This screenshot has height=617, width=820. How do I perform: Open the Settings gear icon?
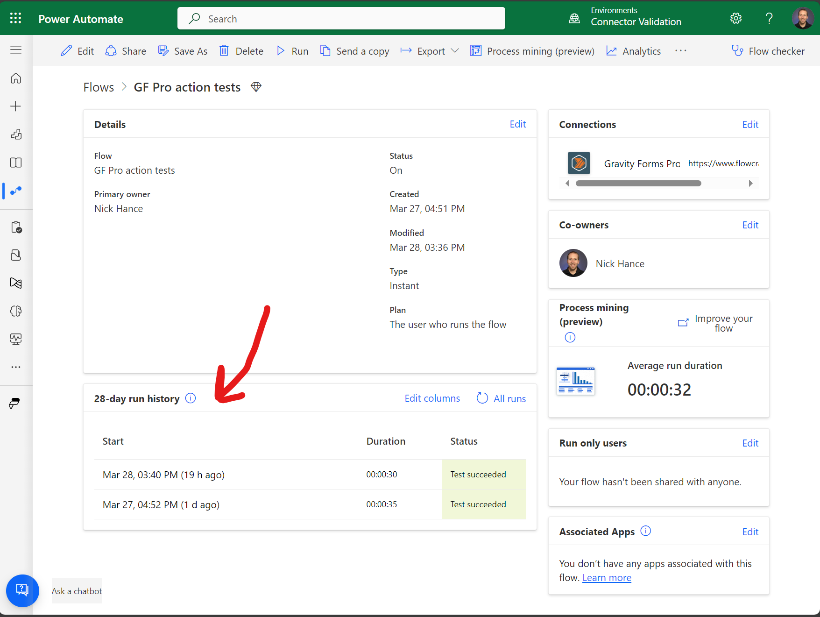tap(736, 18)
